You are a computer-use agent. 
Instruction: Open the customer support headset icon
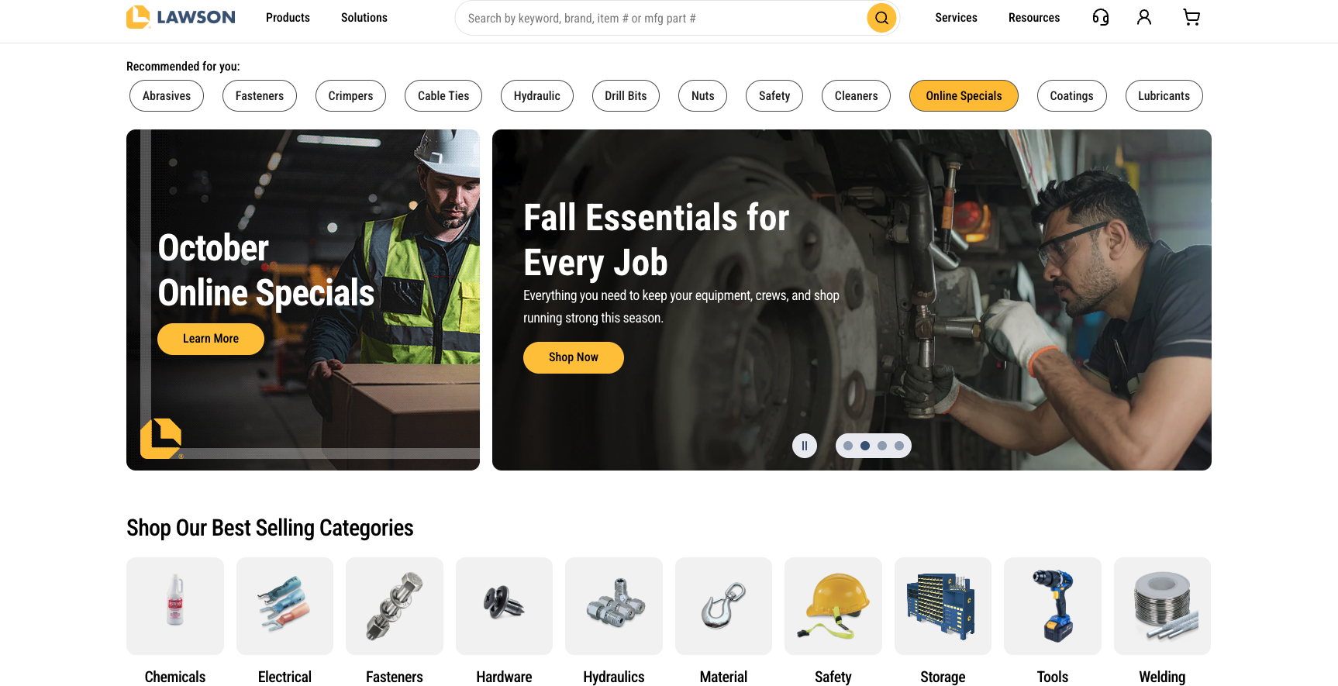click(1100, 17)
